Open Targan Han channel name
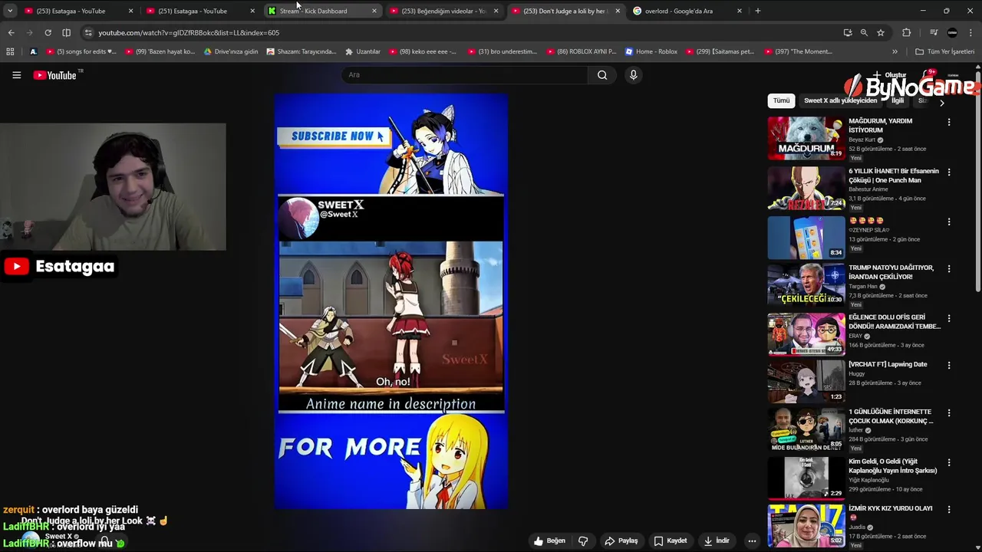The image size is (982, 552). [862, 286]
